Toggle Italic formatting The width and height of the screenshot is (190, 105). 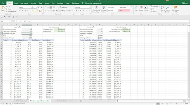(x=23, y=11)
